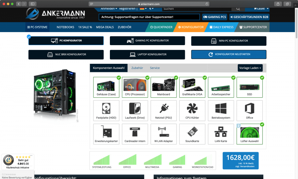Choose the Netzteil (PSU) tile
The height and width of the screenshot is (179, 298).
164,111
